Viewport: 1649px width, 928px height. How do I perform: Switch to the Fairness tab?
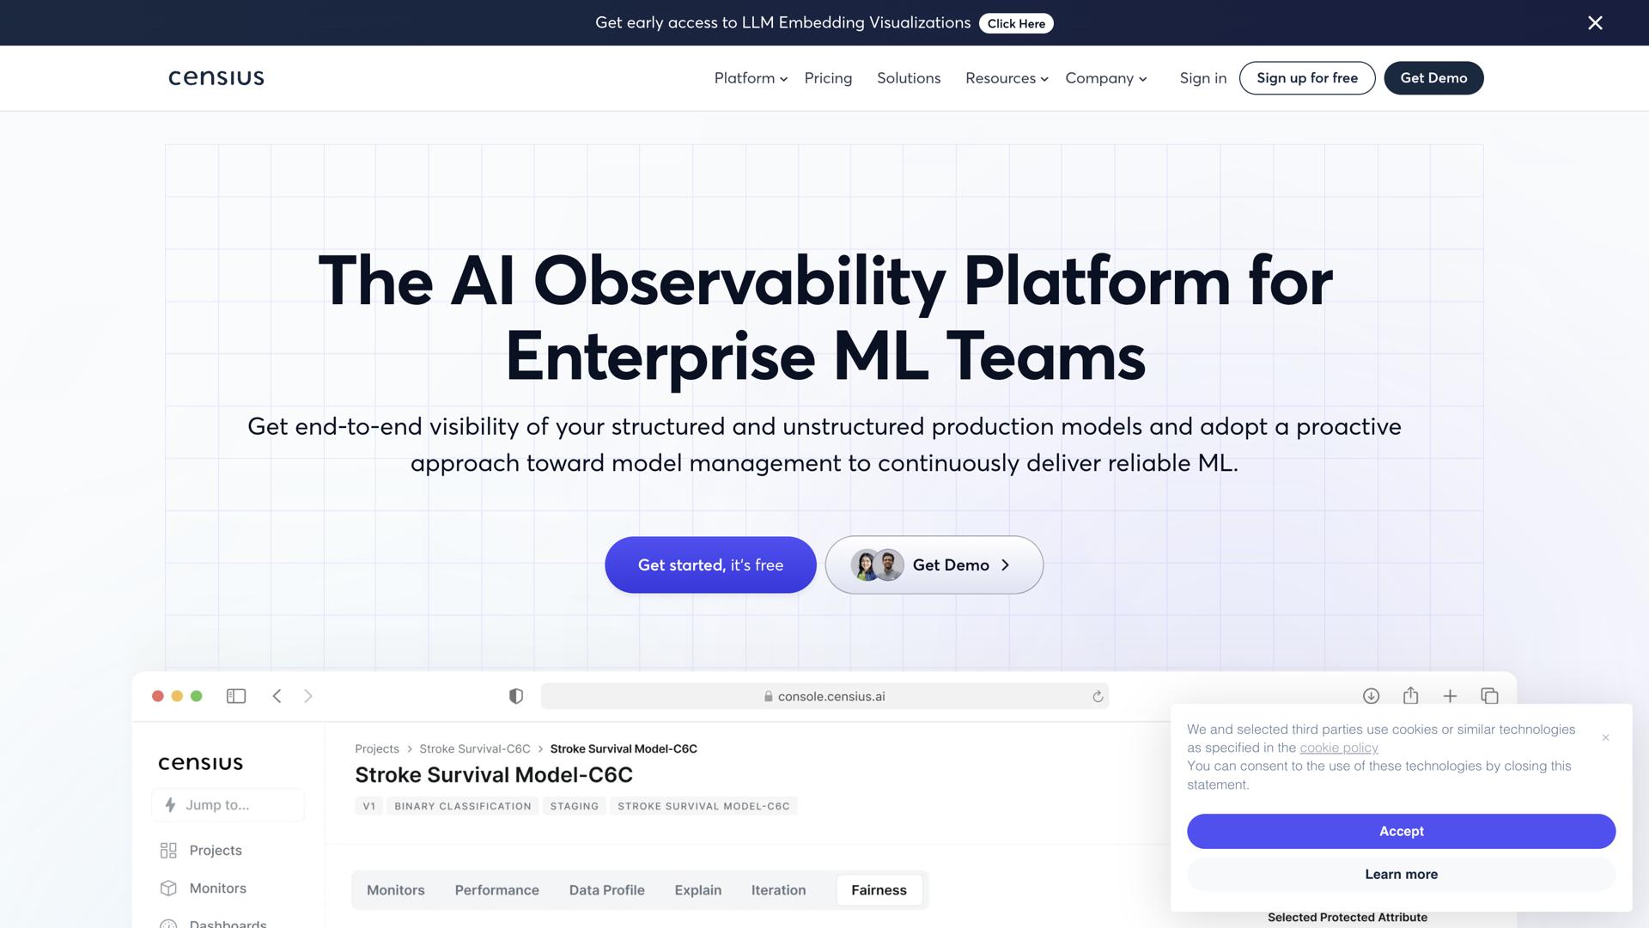879,890
